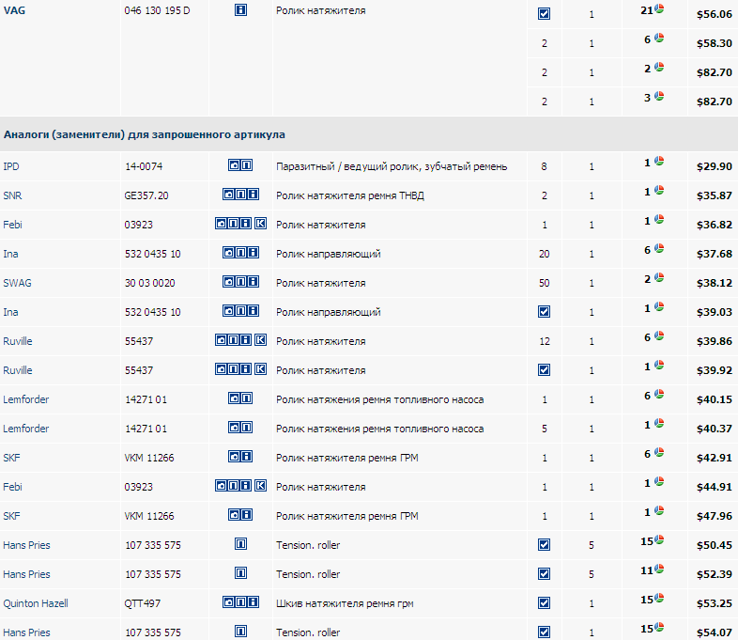Screen dimensions: 738x640
Task: Toggle checkbox in VAG $56.06 row
Action: click(x=544, y=14)
